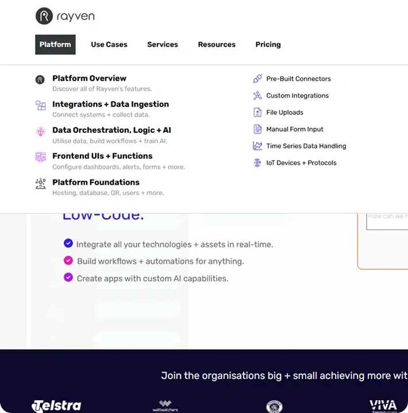Image resolution: width=408 pixels, height=413 pixels.
Task: Expand the Services dropdown menu
Action: coord(163,44)
